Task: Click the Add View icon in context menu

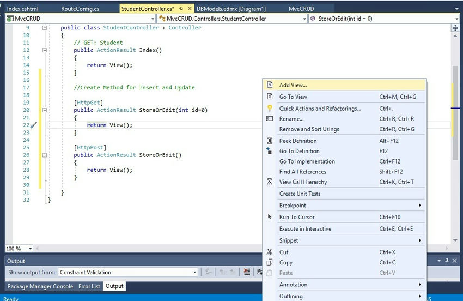Action: [270, 85]
